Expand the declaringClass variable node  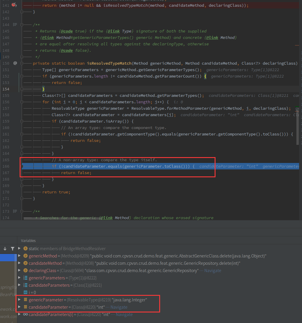click(19, 270)
